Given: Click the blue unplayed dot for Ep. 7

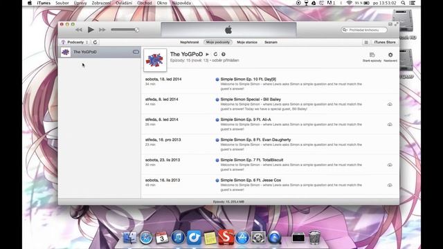Looking at the screenshot, I should (x=217, y=160).
